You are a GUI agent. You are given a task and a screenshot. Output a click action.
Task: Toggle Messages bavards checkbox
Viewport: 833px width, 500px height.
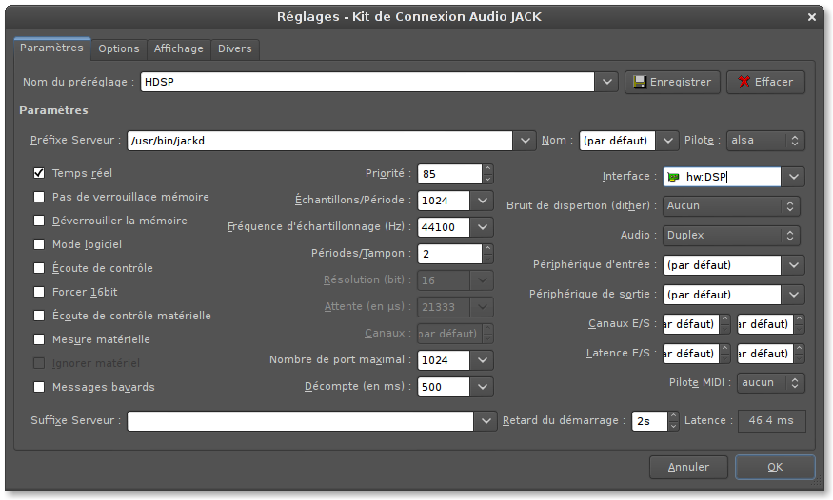[39, 387]
